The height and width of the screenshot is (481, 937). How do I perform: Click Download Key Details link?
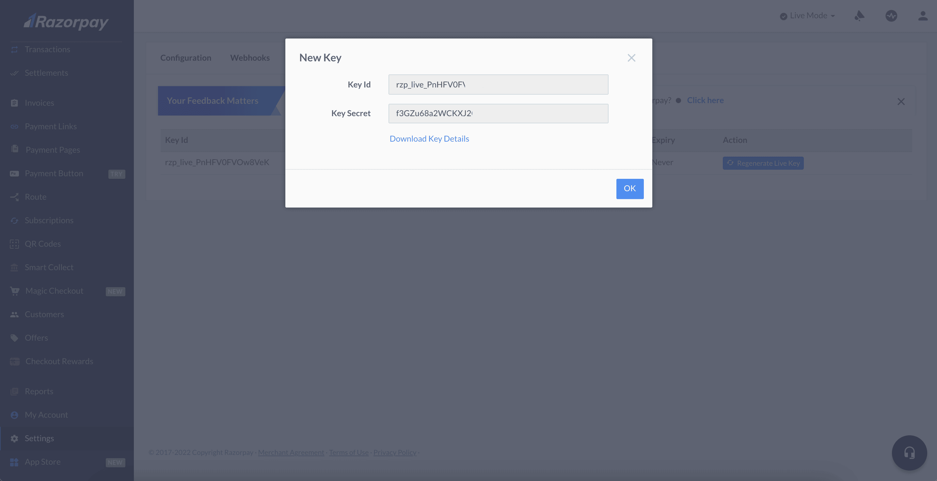(x=429, y=139)
